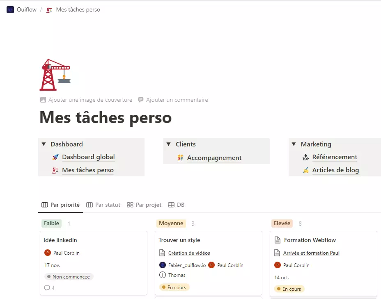Screen dimensions: 381x299
Task: Click Paul Corblin avatar on Trouver un style card
Action: tap(211, 265)
